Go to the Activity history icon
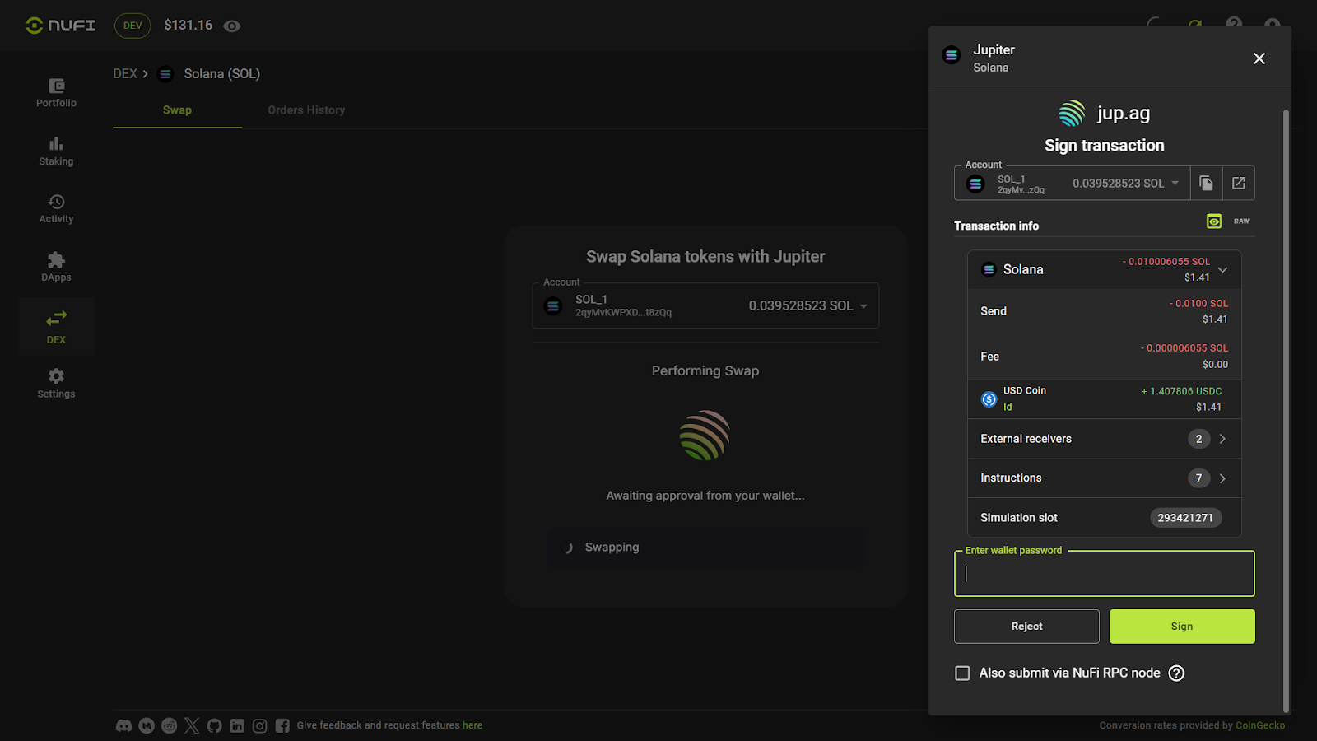1317x741 pixels. (x=56, y=203)
